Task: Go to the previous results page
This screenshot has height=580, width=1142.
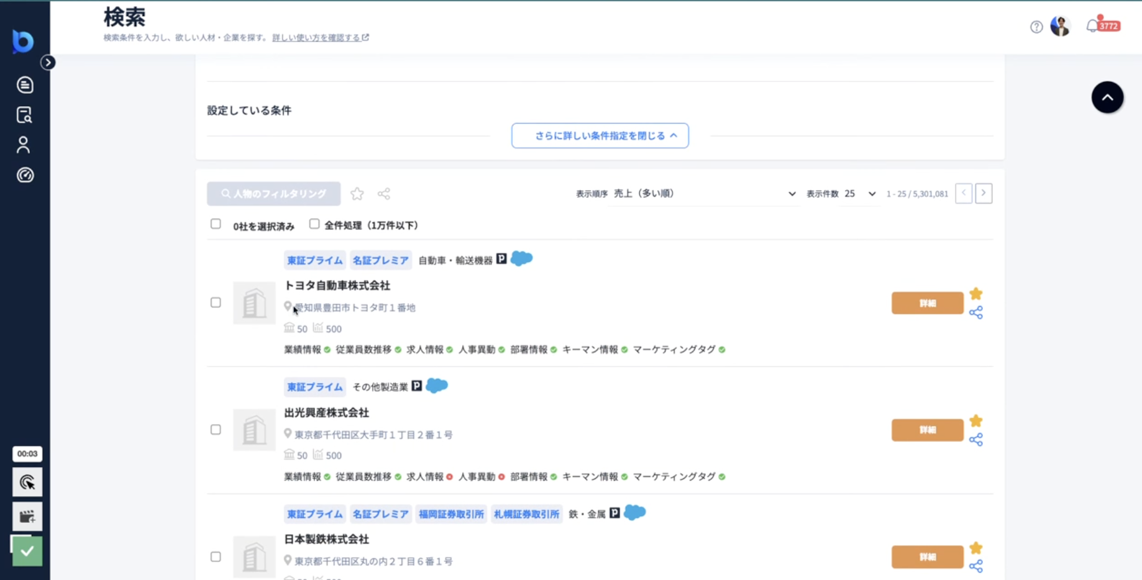Action: tap(964, 193)
